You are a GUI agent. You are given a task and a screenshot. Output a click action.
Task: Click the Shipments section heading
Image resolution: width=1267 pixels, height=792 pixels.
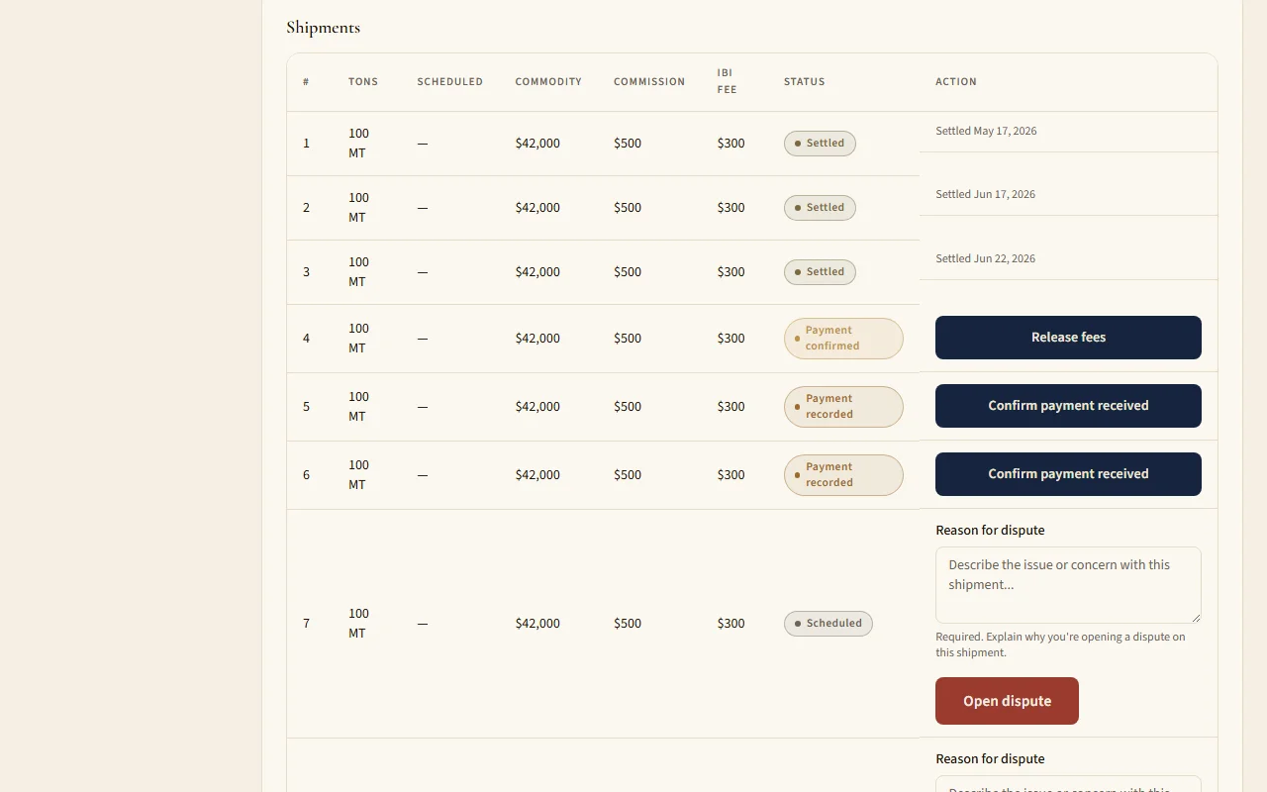point(323,28)
